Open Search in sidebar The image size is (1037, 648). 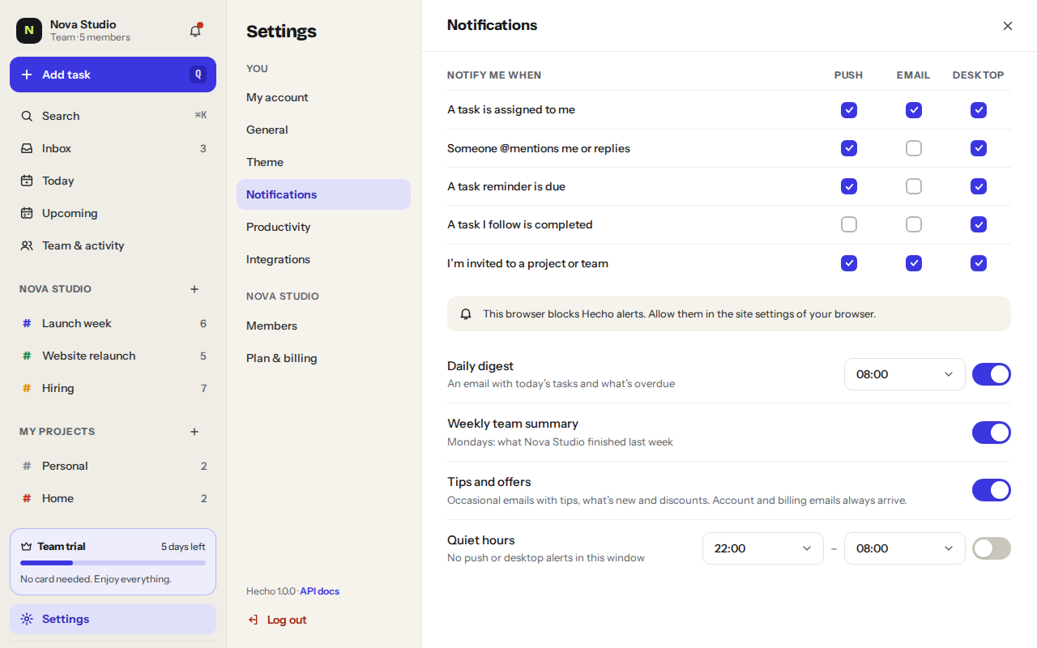tap(113, 116)
